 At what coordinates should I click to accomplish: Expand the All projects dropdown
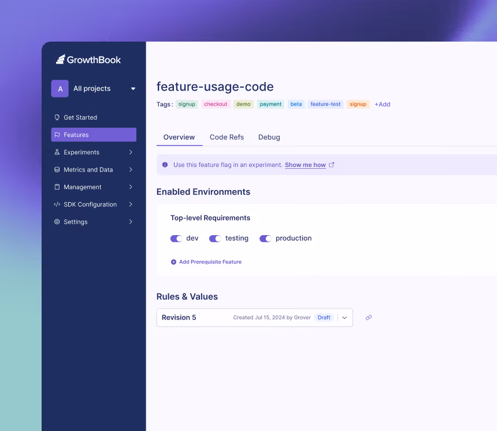tap(133, 88)
